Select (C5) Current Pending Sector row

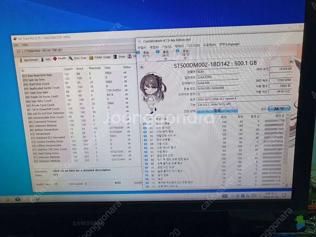[x=81, y=141]
